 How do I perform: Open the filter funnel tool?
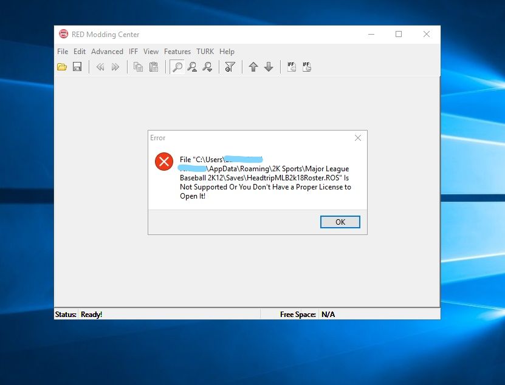230,67
